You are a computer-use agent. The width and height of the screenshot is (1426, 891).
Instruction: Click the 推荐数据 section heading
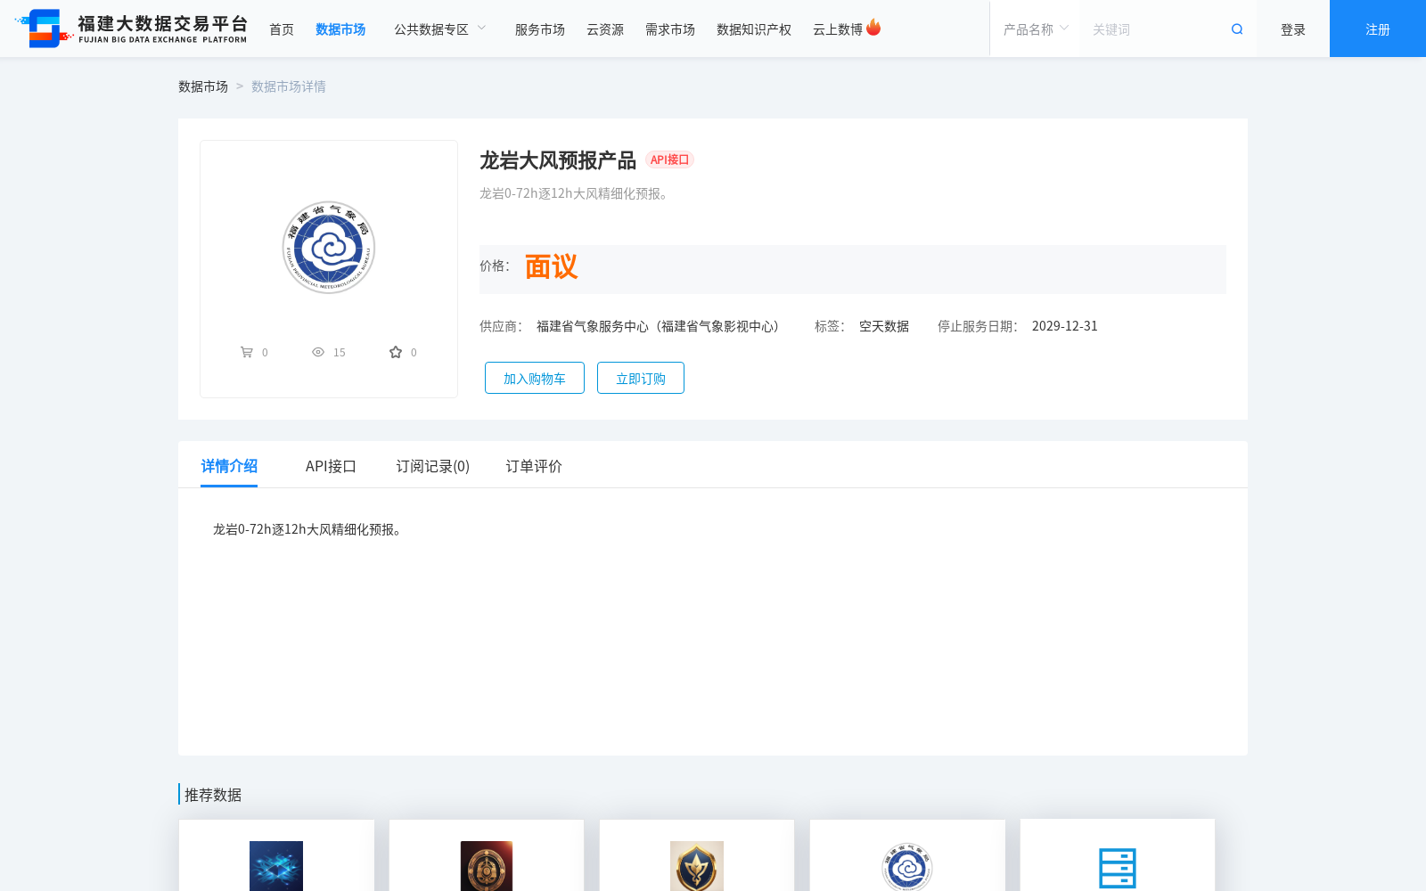pyautogui.click(x=213, y=795)
